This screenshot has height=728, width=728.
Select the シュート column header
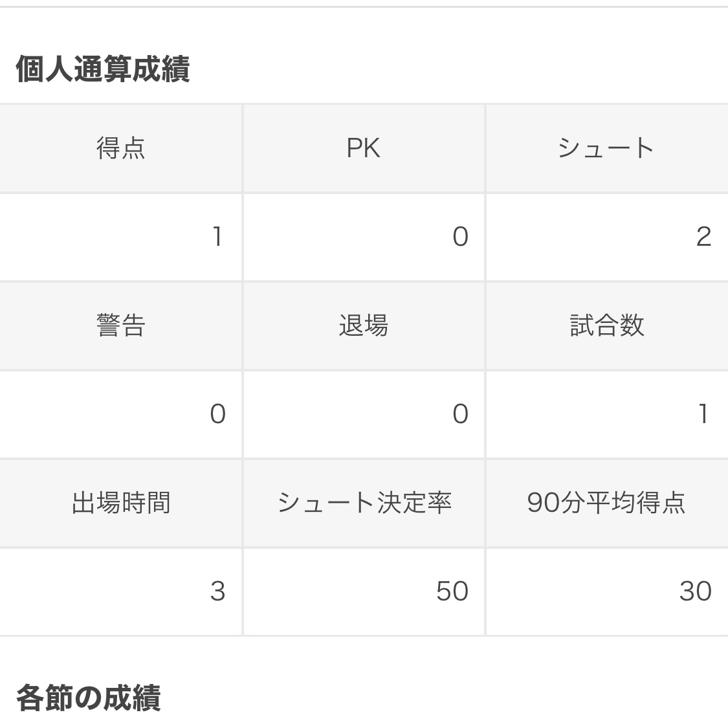pyautogui.click(x=606, y=148)
